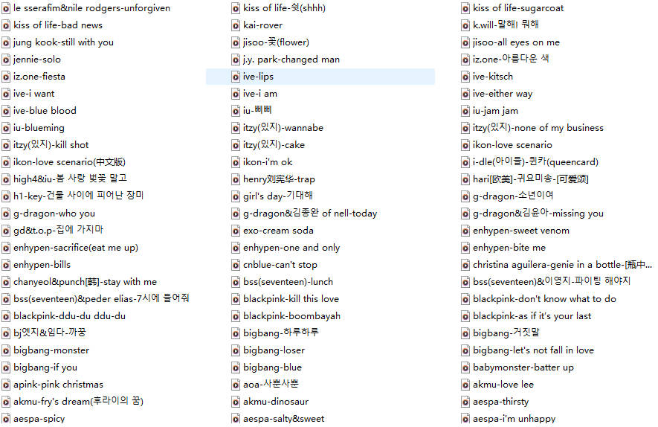Select 'g-dragon&김종완 of nell-today'
The width and height of the screenshot is (658, 427).
tap(310, 213)
